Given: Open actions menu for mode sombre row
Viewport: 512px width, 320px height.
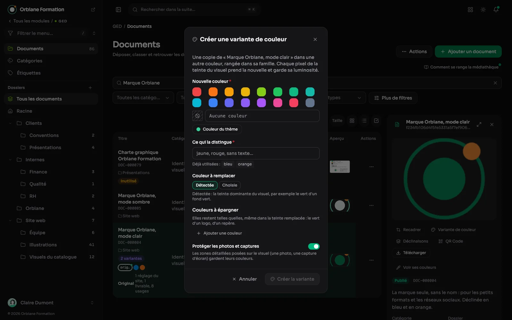Looking at the screenshot, I should pos(372,205).
